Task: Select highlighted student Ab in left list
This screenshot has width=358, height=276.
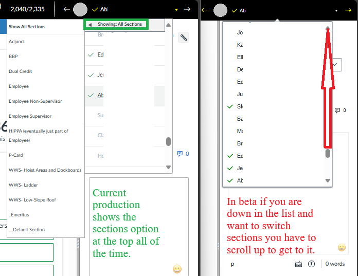Action: tap(124, 95)
